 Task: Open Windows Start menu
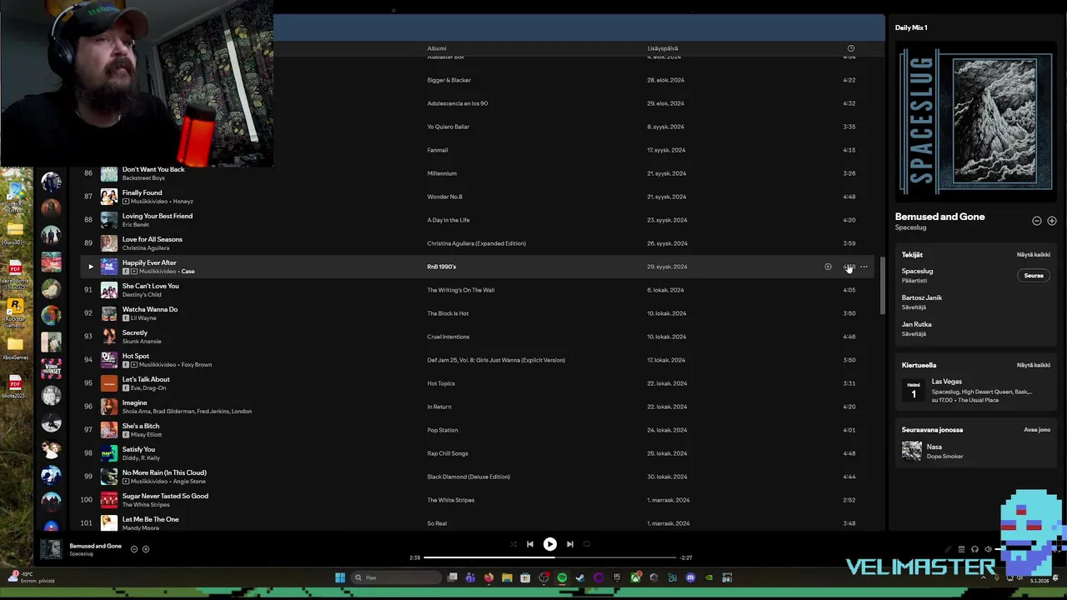pyautogui.click(x=340, y=577)
